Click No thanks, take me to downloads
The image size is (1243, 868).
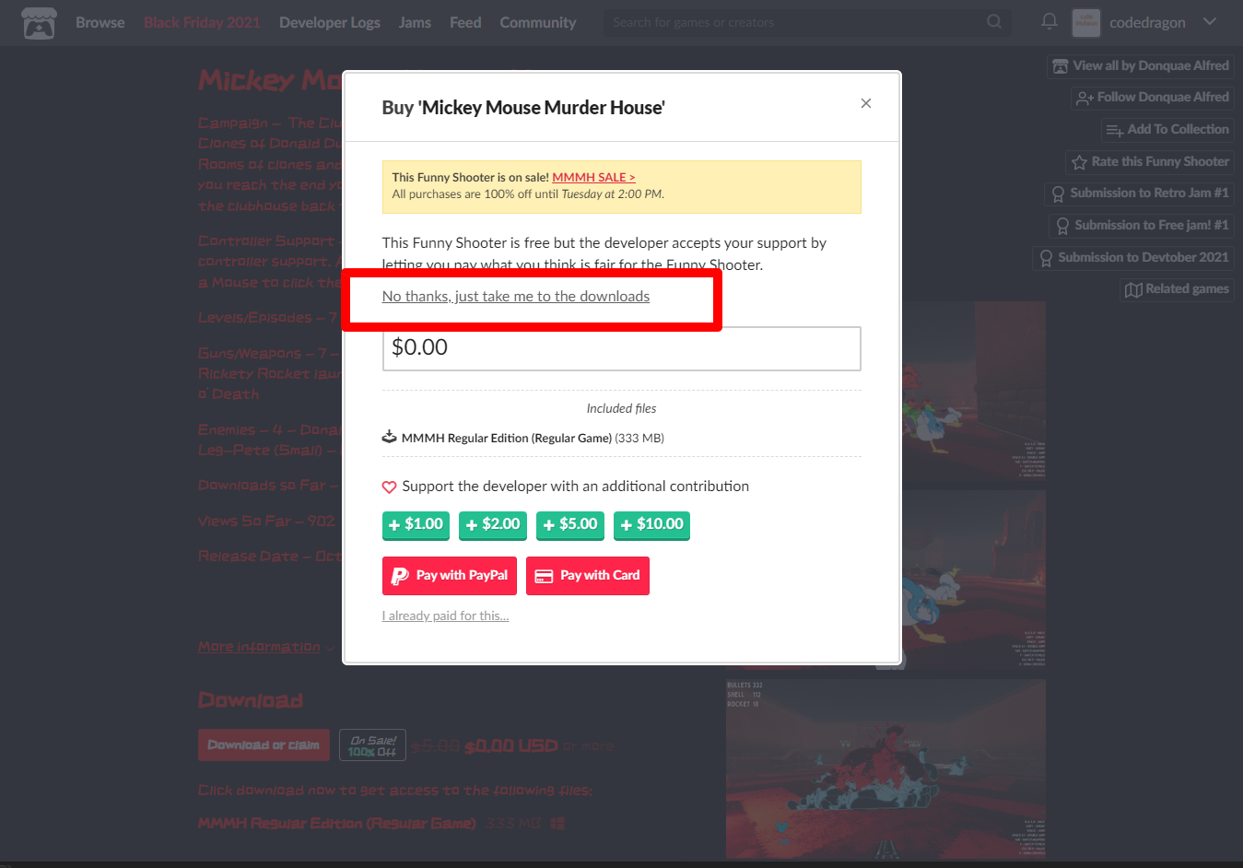516,297
